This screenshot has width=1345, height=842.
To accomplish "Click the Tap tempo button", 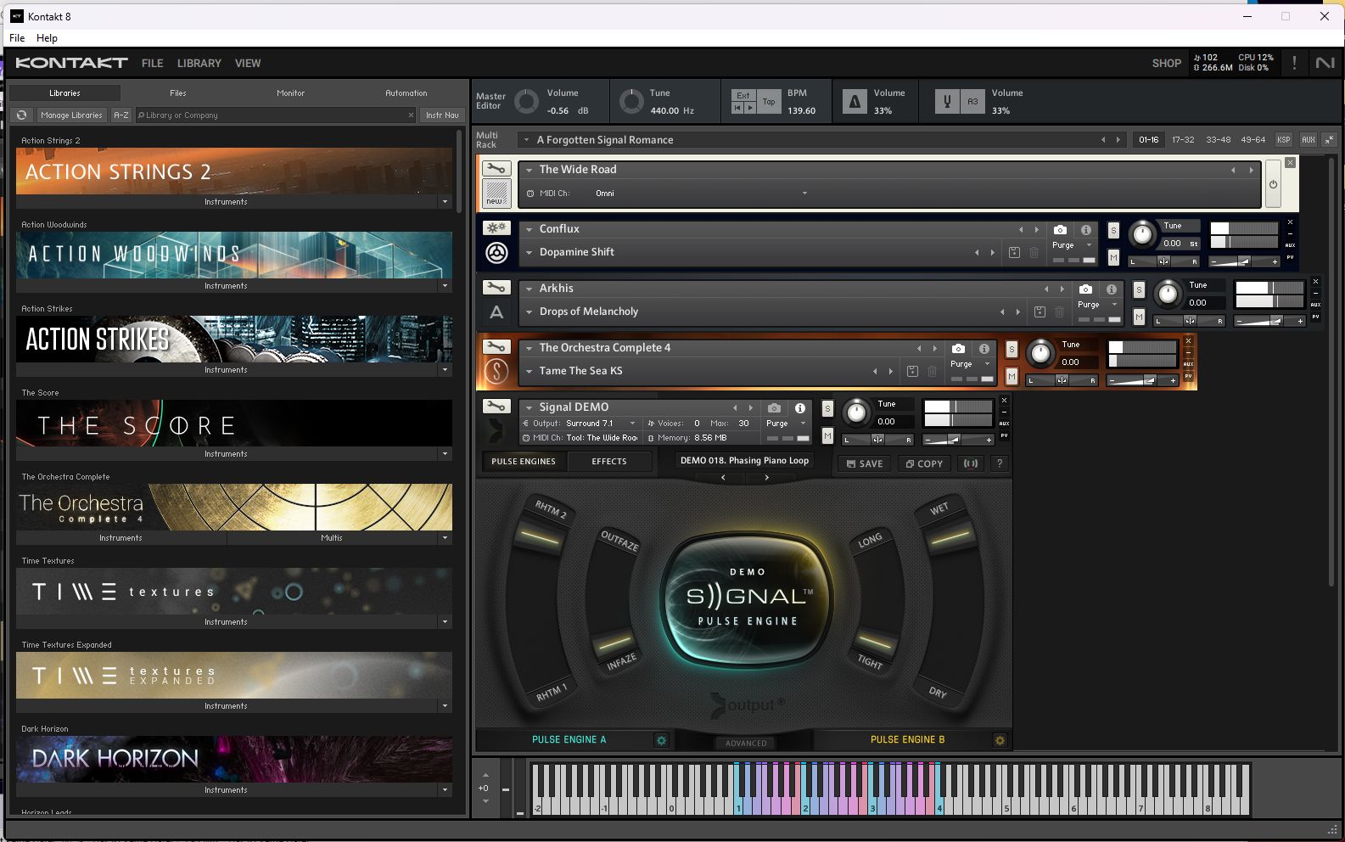I will [769, 102].
